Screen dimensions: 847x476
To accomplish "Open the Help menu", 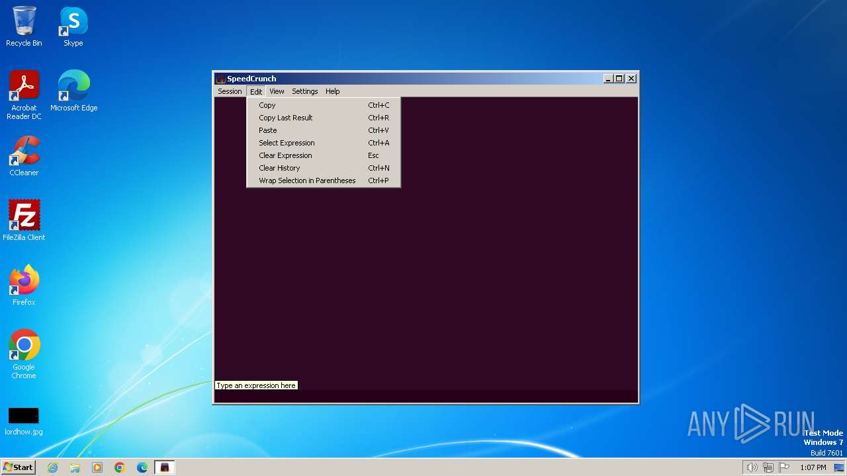I will tap(332, 91).
